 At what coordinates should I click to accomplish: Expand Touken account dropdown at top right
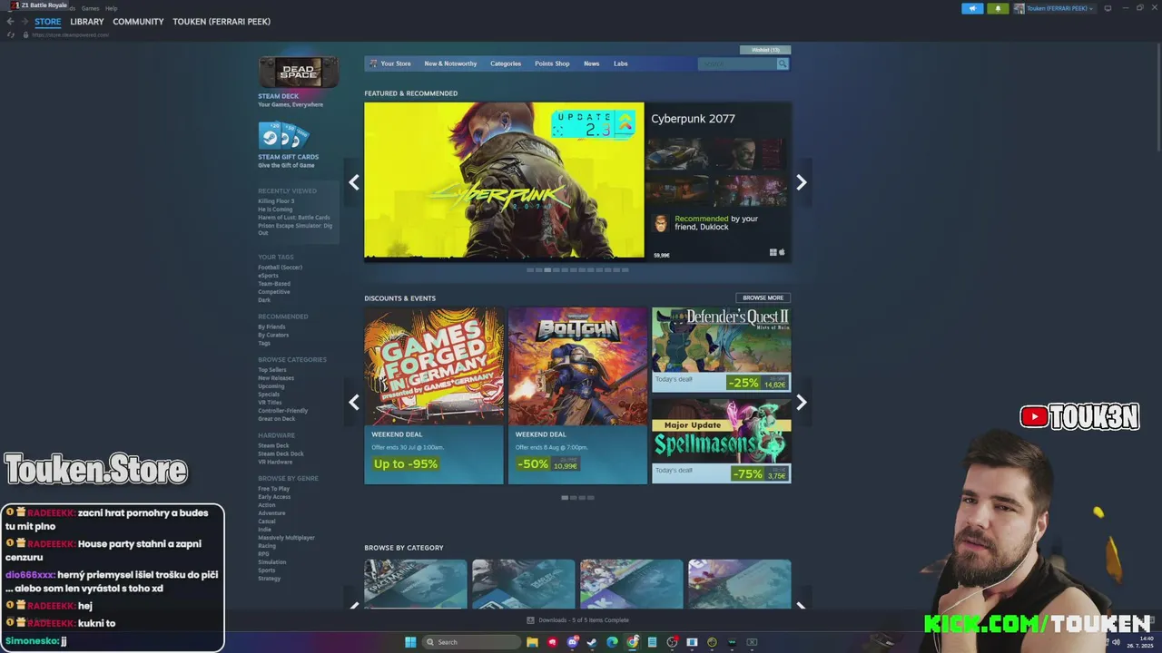1054,8
